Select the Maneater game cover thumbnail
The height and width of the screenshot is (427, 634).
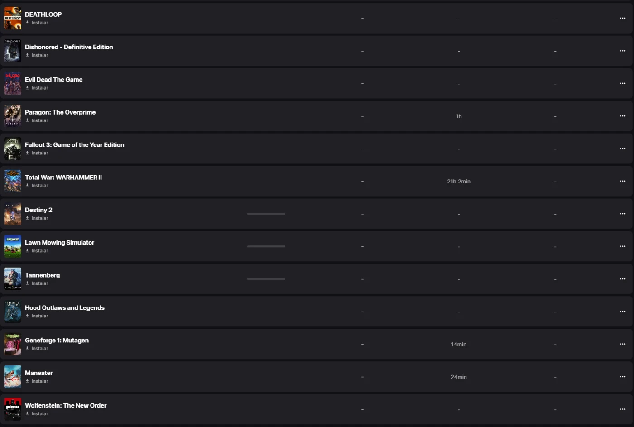click(13, 377)
